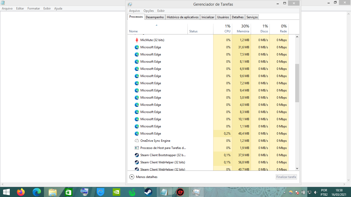This screenshot has height=197, width=351.
Task: Click the network tray icon
Action: point(309,192)
